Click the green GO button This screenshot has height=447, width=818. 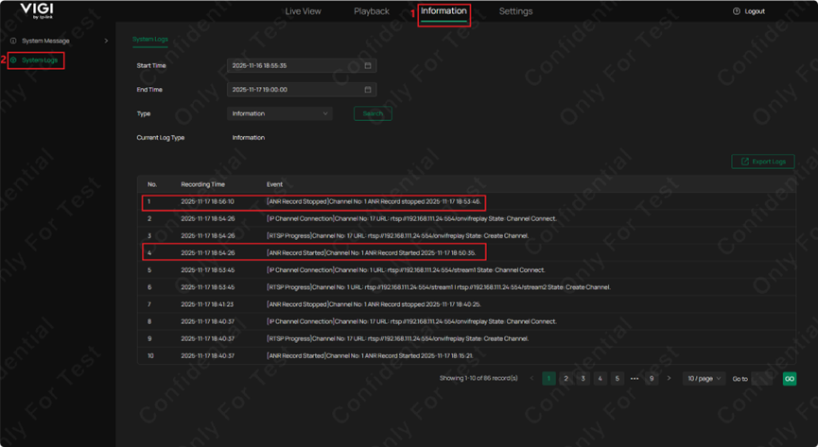[x=790, y=379]
